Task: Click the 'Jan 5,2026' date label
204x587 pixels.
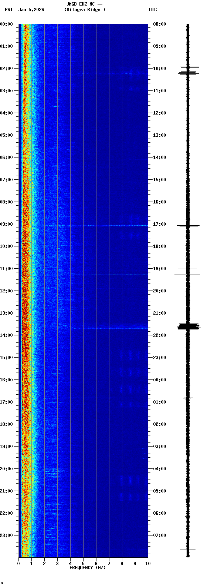Action: point(31,10)
